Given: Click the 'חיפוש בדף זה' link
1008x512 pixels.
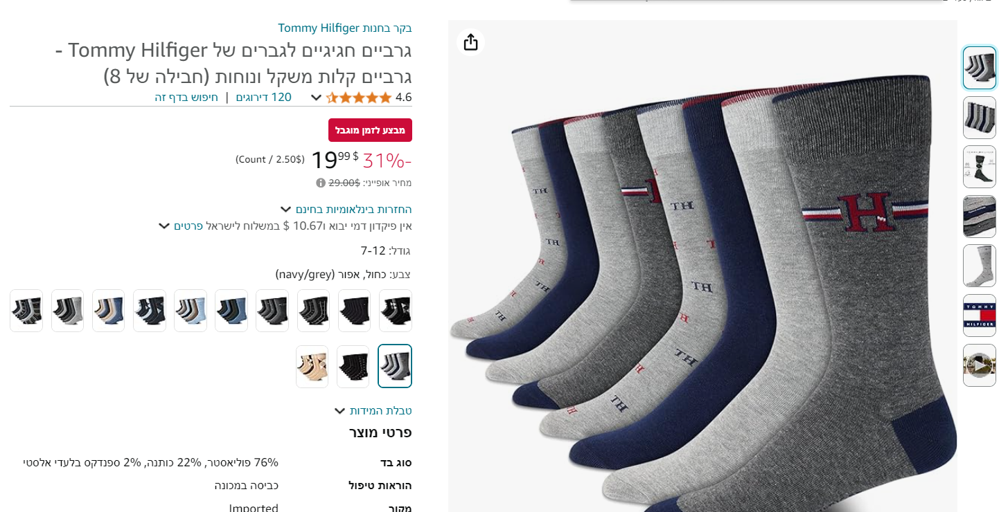Looking at the screenshot, I should (x=186, y=98).
